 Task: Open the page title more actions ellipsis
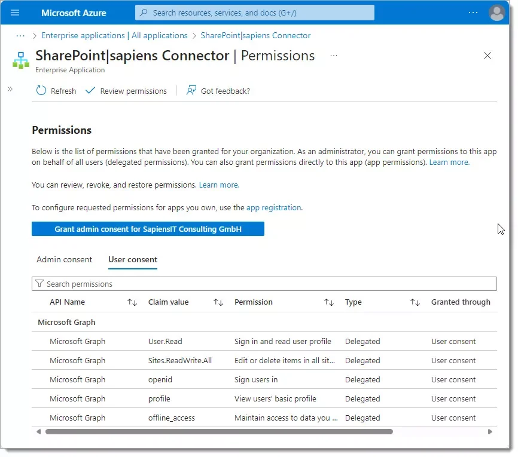pos(334,56)
